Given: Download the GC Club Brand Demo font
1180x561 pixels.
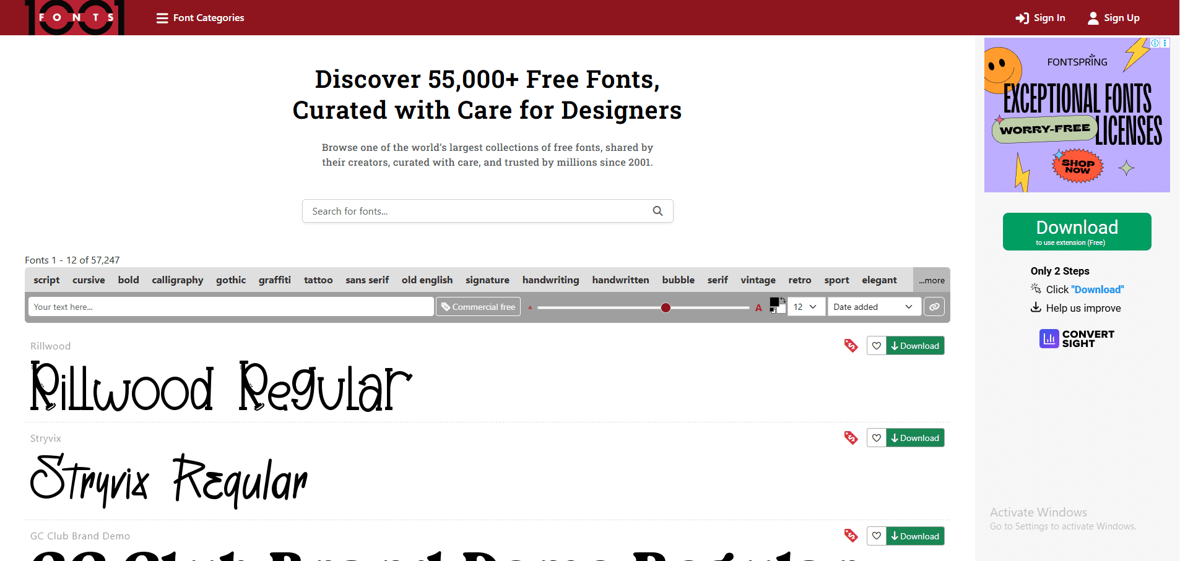Looking at the screenshot, I should 915,536.
